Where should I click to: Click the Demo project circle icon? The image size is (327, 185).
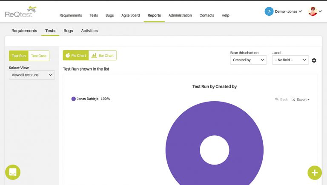(269, 11)
